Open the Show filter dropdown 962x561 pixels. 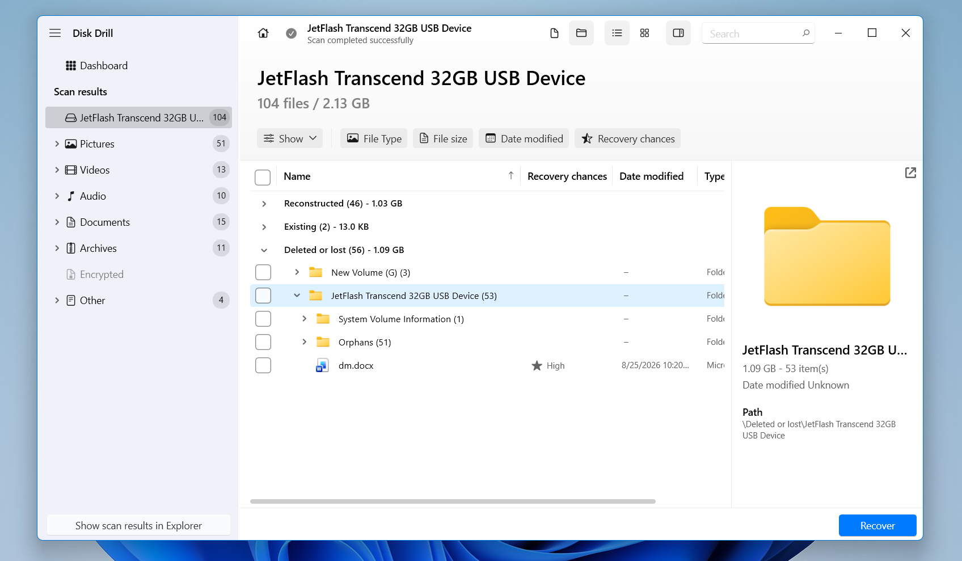pyautogui.click(x=290, y=138)
